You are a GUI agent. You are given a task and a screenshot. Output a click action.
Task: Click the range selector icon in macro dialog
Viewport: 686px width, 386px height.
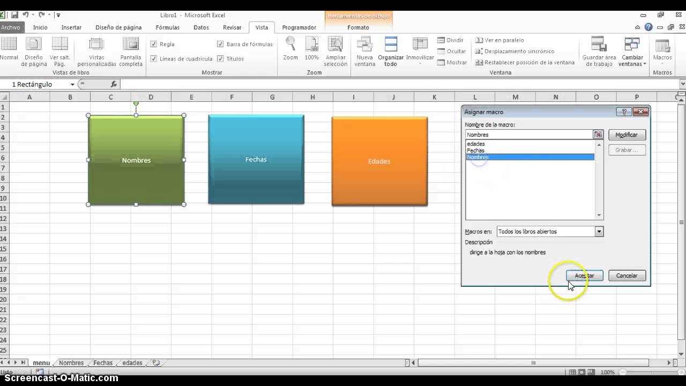pyautogui.click(x=598, y=135)
